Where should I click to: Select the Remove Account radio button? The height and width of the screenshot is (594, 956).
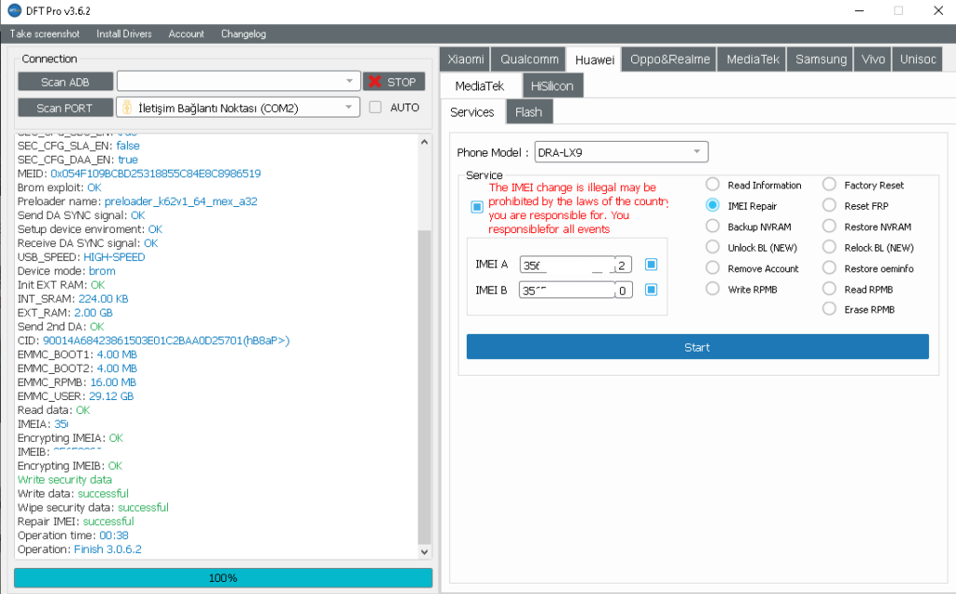[x=712, y=268]
